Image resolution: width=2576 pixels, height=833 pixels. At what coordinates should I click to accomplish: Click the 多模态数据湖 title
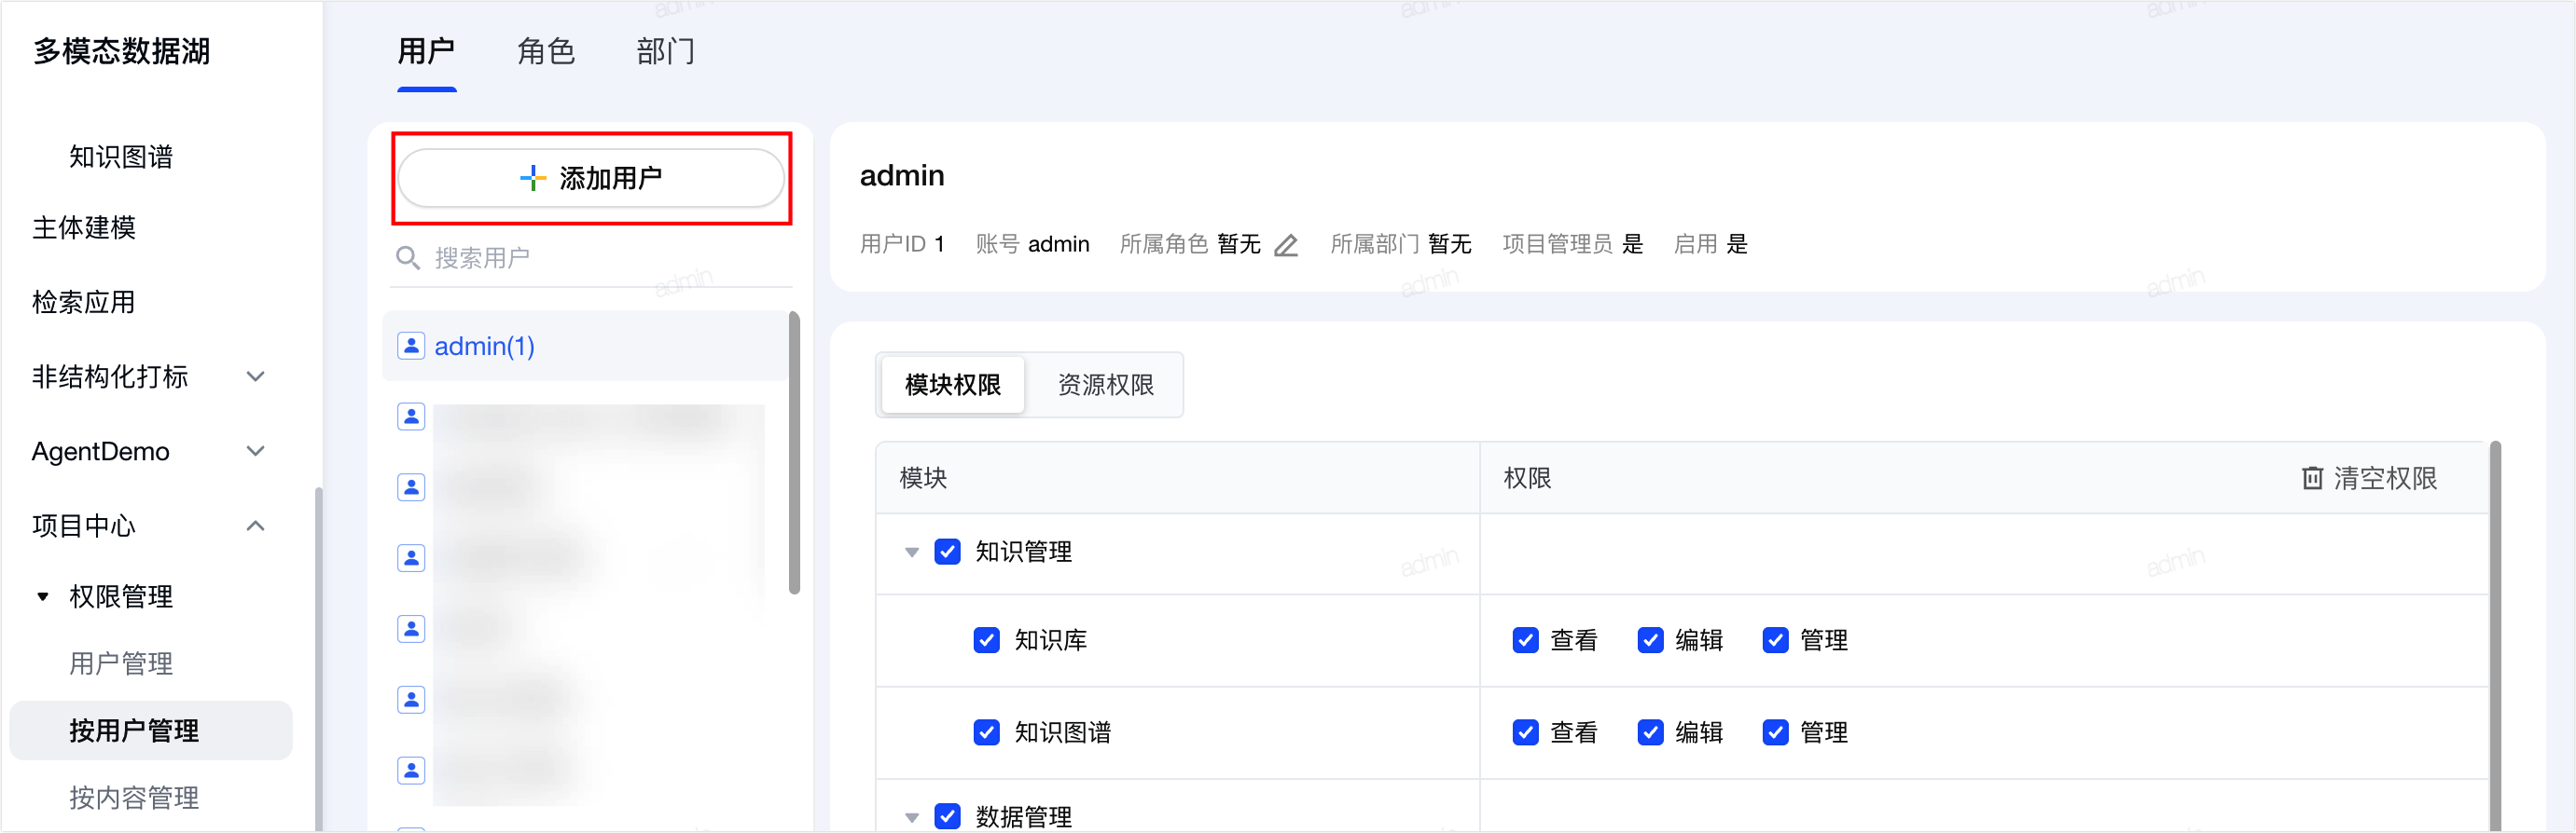pos(121,51)
